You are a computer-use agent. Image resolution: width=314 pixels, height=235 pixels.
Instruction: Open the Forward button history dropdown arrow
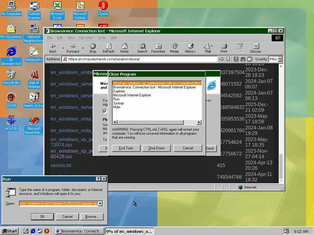tap(83, 48)
